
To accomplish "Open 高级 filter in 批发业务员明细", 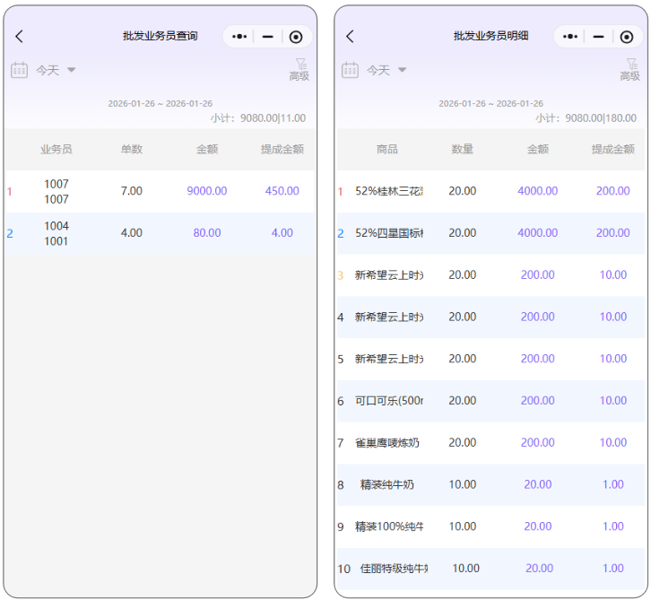I will [x=630, y=70].
